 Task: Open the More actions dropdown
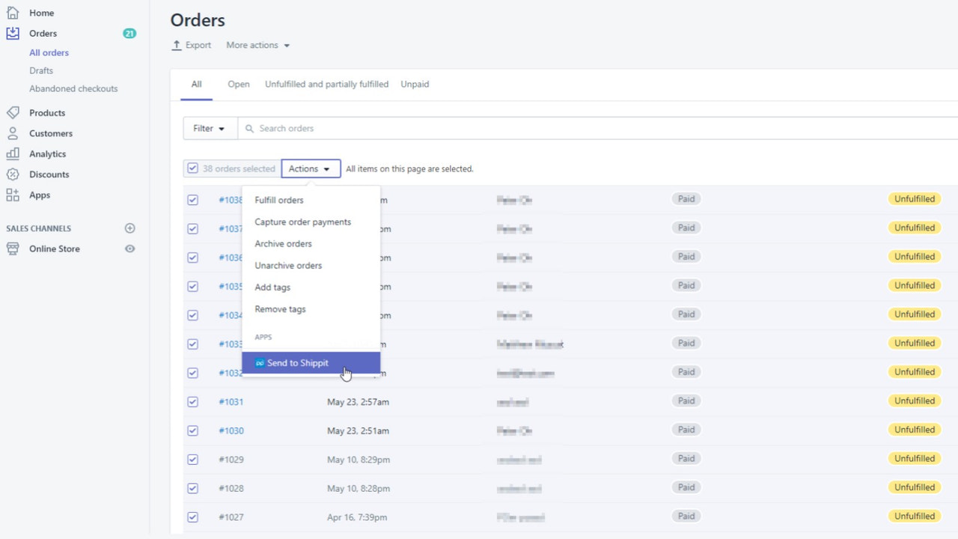(x=257, y=45)
